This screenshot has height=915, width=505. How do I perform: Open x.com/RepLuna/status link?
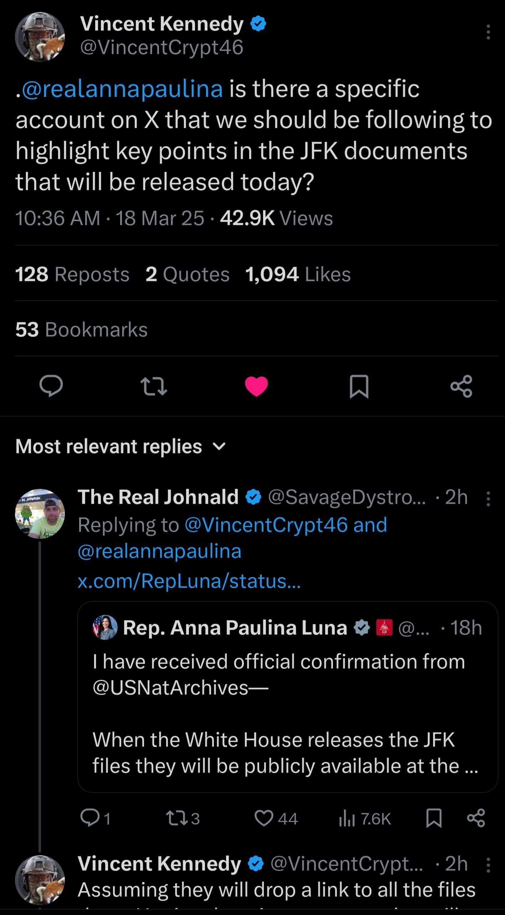pos(189,581)
